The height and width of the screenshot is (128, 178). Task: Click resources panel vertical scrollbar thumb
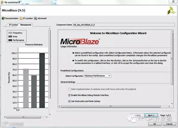(50, 64)
